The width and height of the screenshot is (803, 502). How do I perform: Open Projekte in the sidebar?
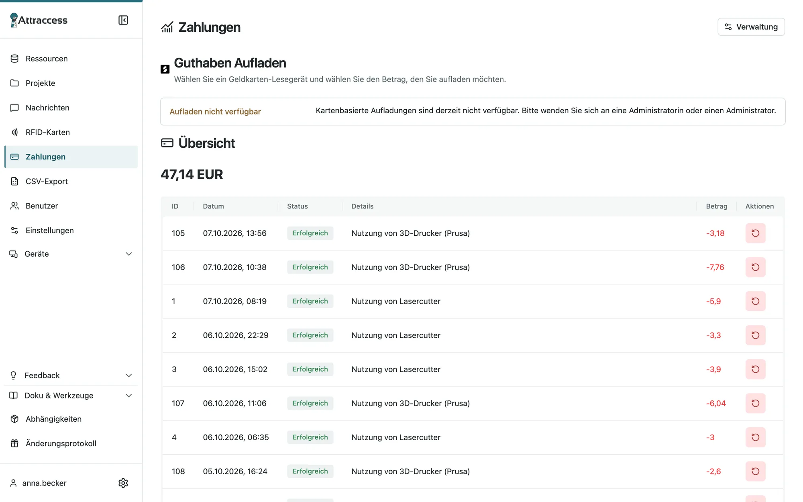71,83
